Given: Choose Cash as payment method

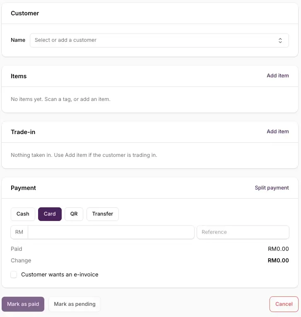Looking at the screenshot, I should point(23,214).
